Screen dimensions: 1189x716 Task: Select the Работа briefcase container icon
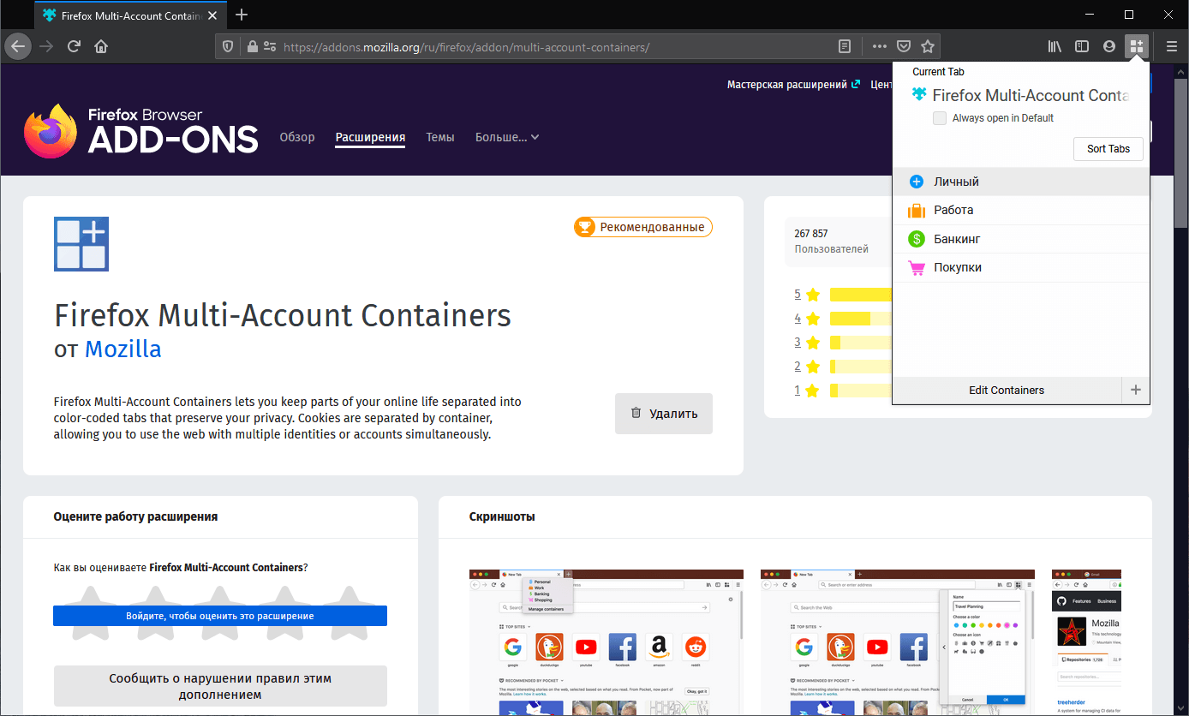(916, 210)
